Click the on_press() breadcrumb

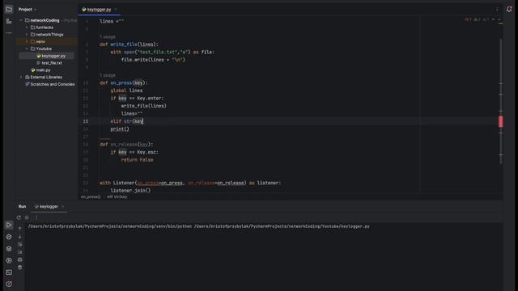point(91,196)
